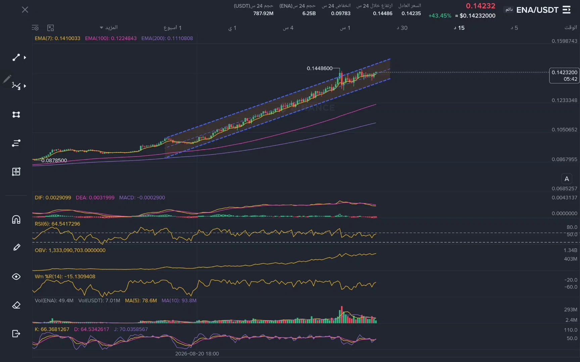The height and width of the screenshot is (362, 580).
Task: Switch to 1 ي daily timeframe
Action: 232,28
